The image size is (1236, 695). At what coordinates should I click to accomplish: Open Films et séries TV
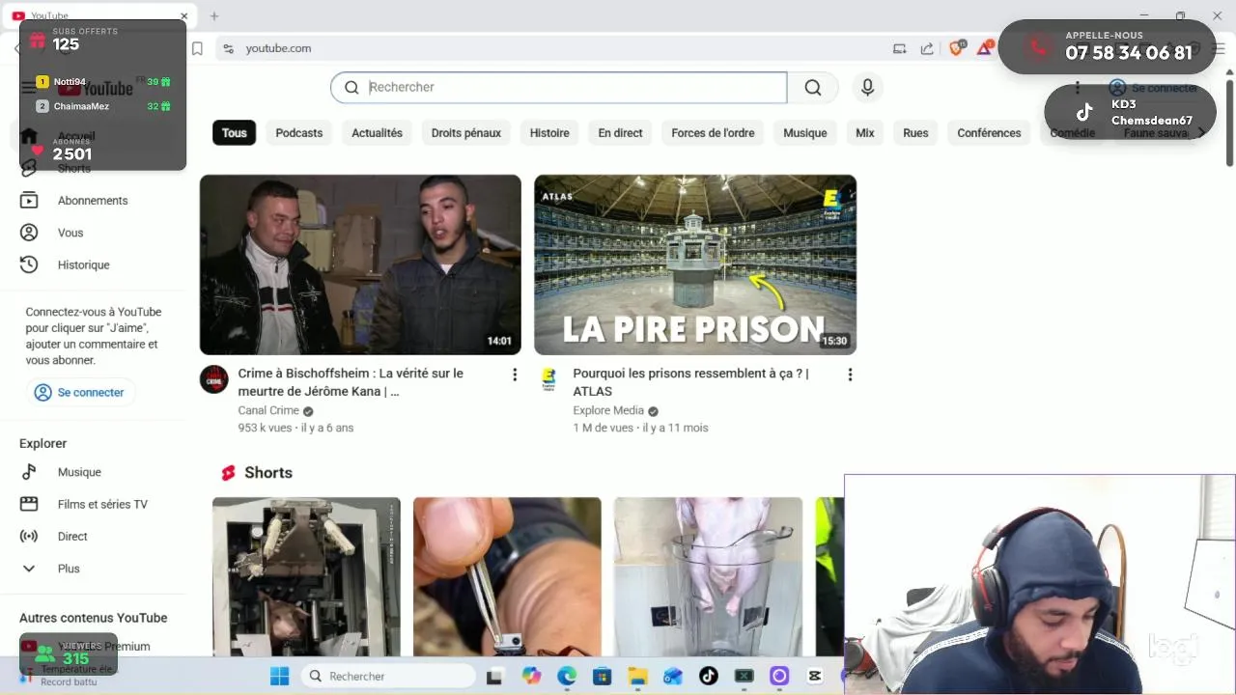[102, 504]
